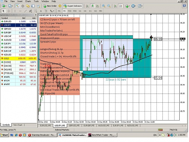Screen dimensions: 189x142
Task: Select the Equidistant Channel tool
Action: (31, 11)
